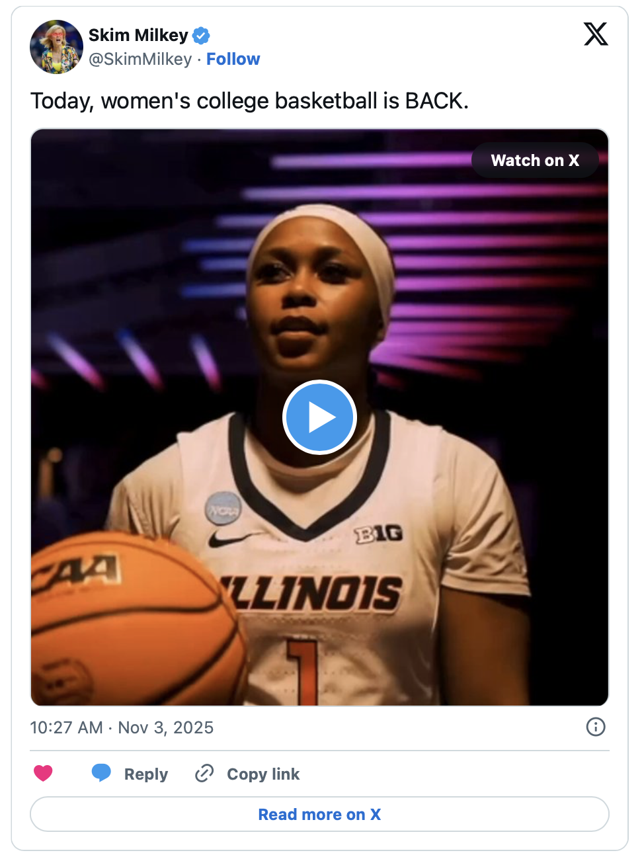
Task: Open Skim Milkey's profile picture
Action: [56, 46]
